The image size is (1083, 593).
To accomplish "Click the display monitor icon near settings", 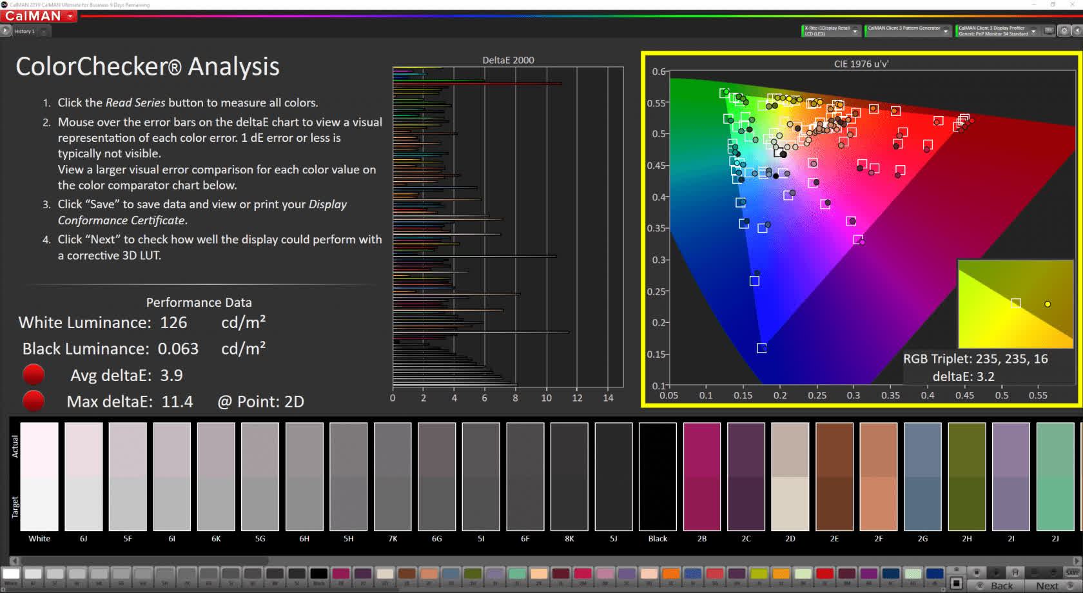I will 1049,31.
